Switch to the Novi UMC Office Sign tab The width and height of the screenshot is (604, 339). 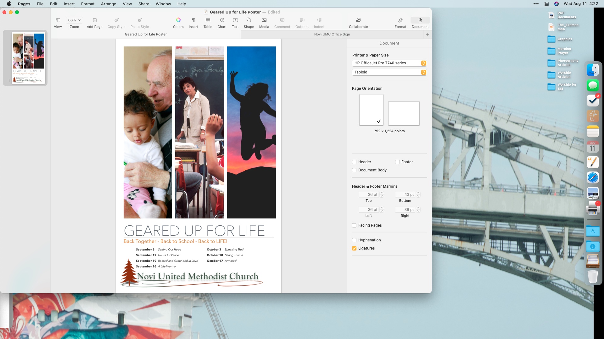coord(332,34)
